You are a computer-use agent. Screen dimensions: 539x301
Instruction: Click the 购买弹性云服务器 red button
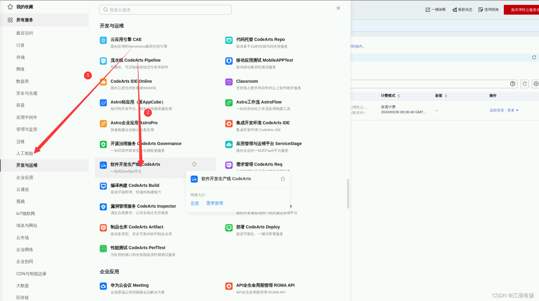pyautogui.click(x=521, y=10)
